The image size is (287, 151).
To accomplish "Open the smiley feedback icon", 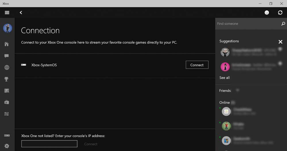I will [267, 12].
